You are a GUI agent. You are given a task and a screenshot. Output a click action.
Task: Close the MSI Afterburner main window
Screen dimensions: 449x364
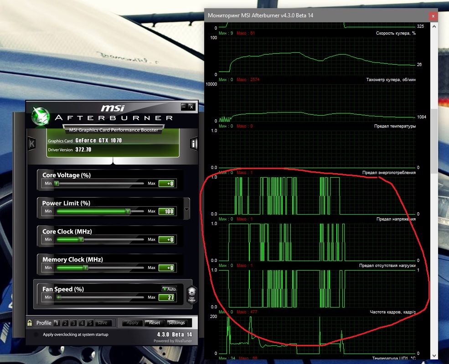191,107
